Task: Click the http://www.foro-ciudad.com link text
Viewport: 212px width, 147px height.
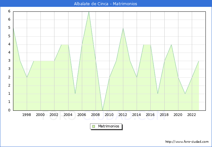Action: (187, 142)
